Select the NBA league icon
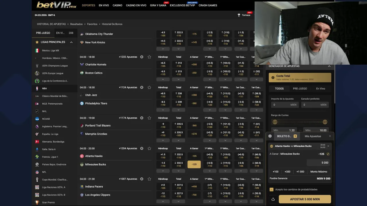The image size is (367, 206). click(37, 89)
